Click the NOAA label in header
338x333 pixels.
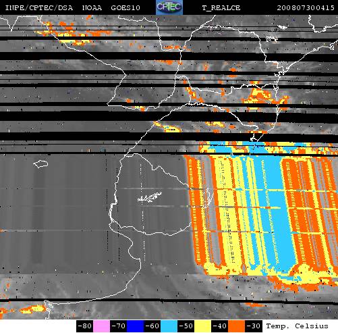(92, 8)
